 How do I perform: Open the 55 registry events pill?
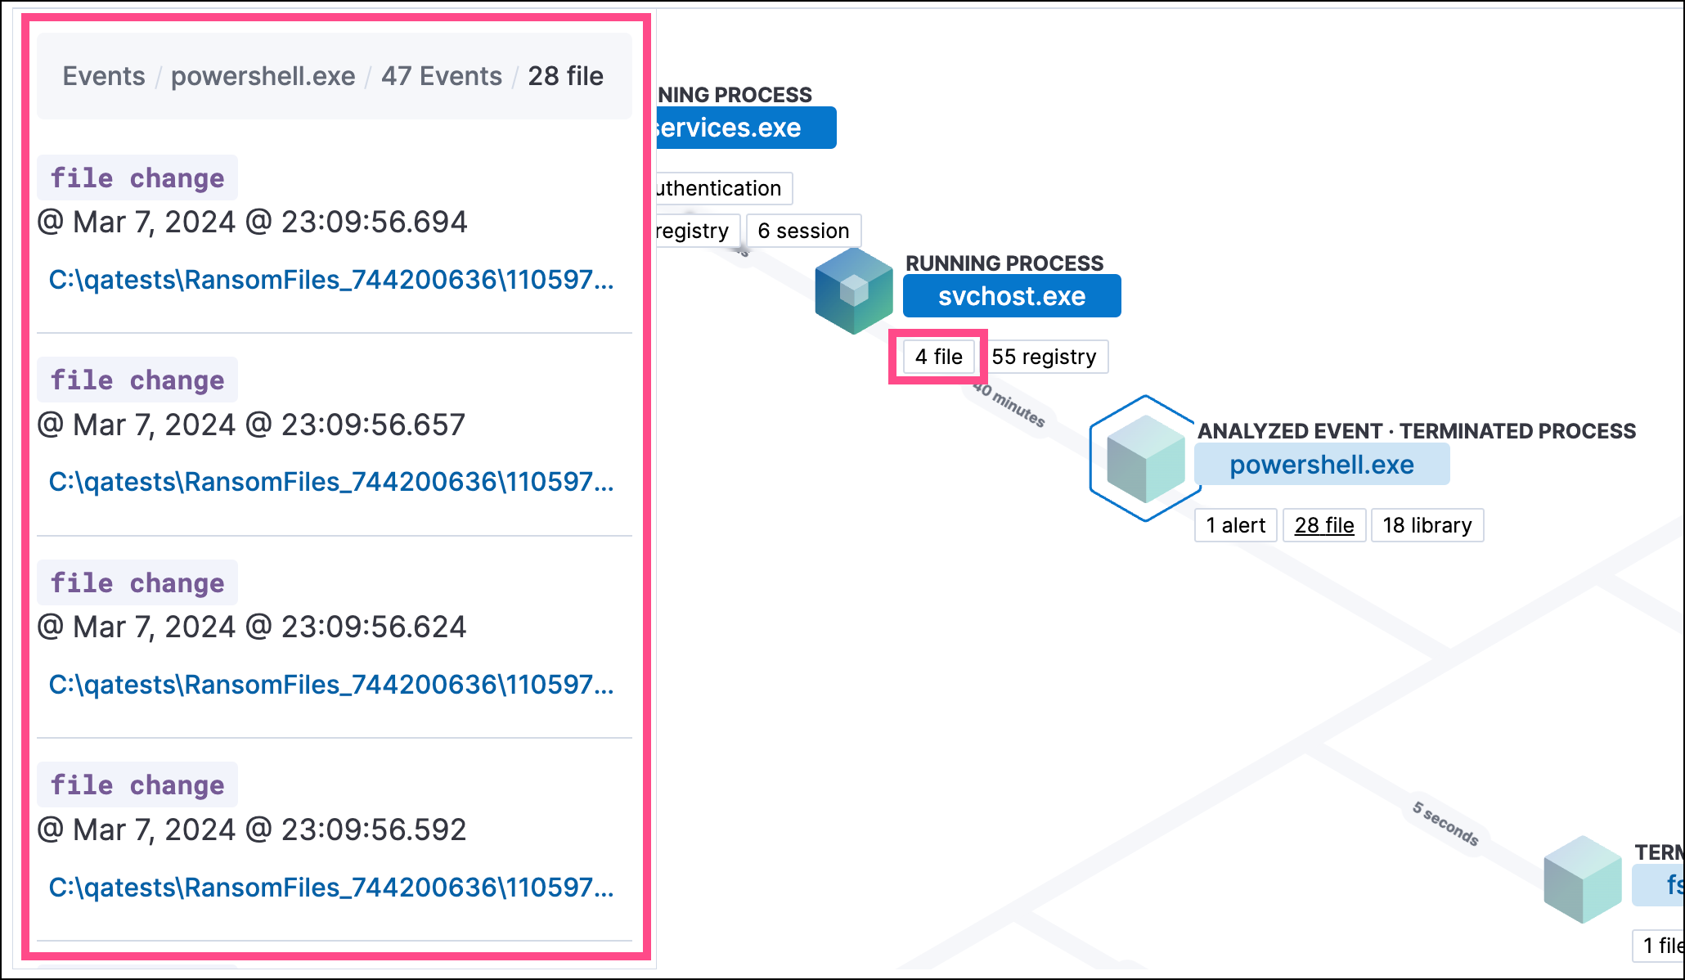1044,357
